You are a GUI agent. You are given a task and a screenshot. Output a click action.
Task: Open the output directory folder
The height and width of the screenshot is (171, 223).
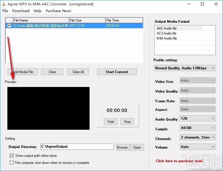point(137,147)
